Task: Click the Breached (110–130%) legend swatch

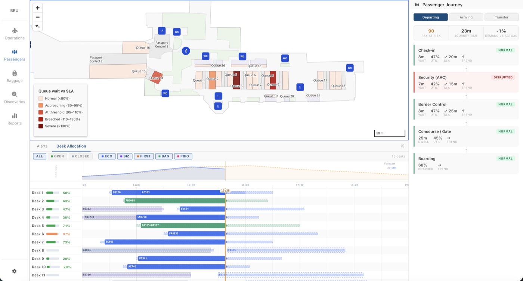Action: [x=41, y=119]
